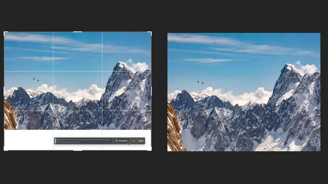The image size is (328, 184).
Task: Click the Generate button
Action: point(121,141)
